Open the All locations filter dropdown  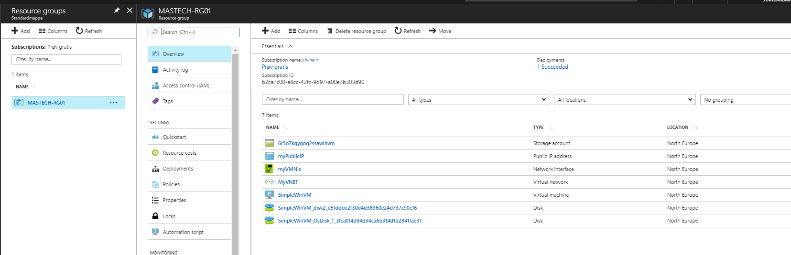(x=624, y=100)
